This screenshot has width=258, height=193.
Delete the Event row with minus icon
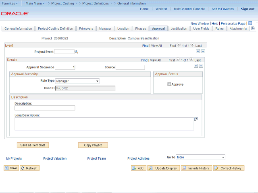pos(203,51)
